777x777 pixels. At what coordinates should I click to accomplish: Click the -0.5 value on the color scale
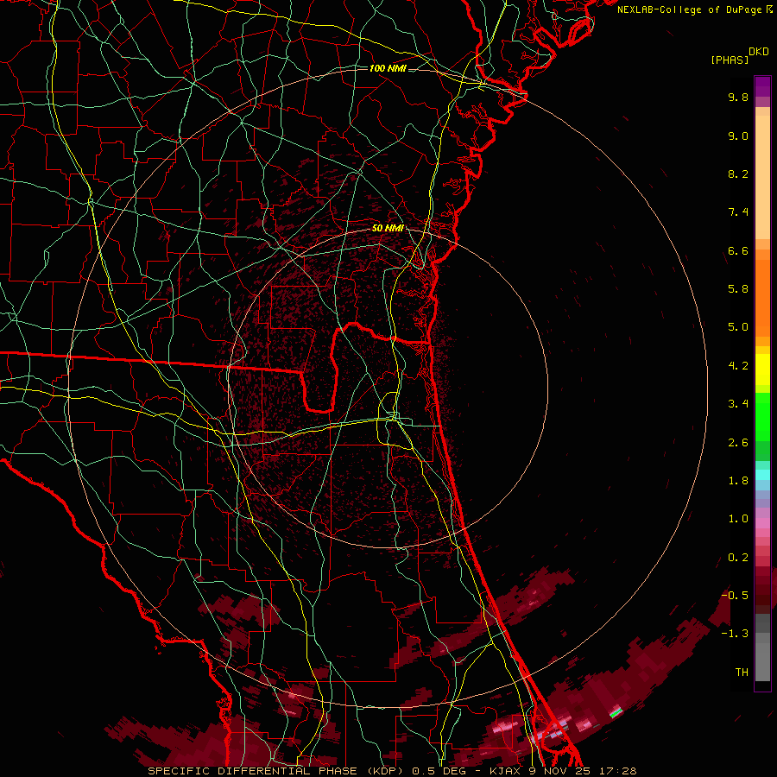coord(735,596)
